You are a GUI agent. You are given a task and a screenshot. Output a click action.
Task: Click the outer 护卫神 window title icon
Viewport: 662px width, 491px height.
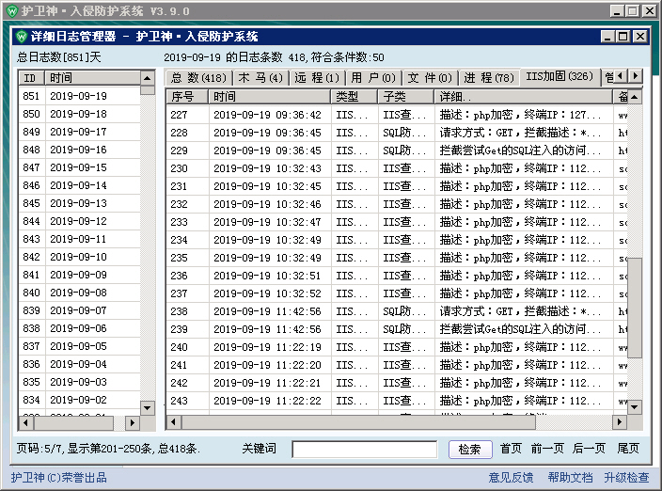pos(12,10)
